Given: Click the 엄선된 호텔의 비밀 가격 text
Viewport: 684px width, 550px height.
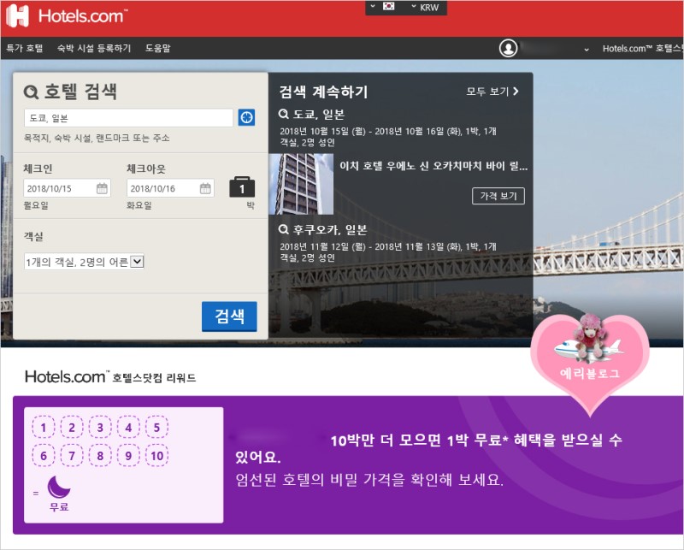Looking at the screenshot, I should tap(369, 480).
